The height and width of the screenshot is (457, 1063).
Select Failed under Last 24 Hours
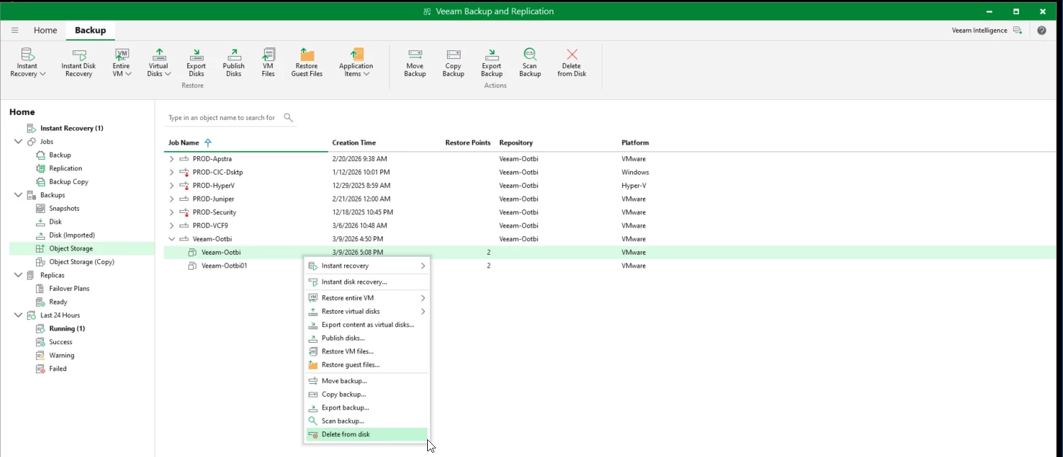[x=57, y=369]
